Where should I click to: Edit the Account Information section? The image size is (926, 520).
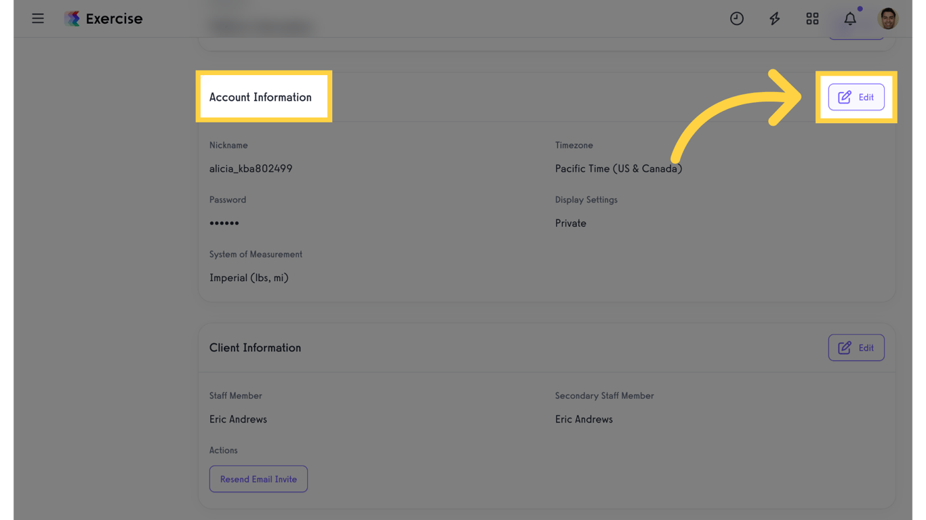tap(856, 97)
